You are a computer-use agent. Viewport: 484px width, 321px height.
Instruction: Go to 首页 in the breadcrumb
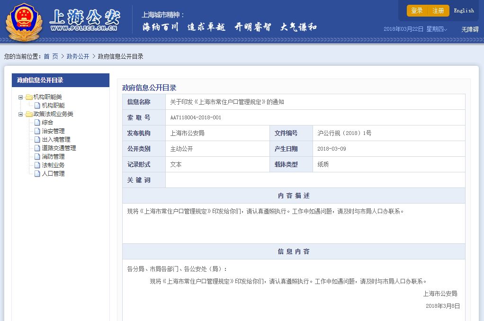click(x=51, y=56)
